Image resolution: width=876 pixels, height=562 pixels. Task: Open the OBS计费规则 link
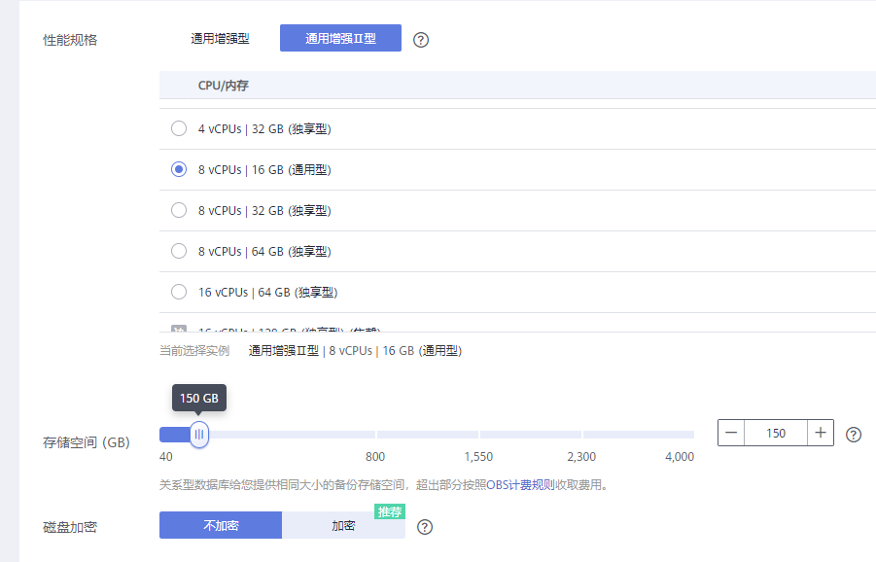click(x=520, y=485)
